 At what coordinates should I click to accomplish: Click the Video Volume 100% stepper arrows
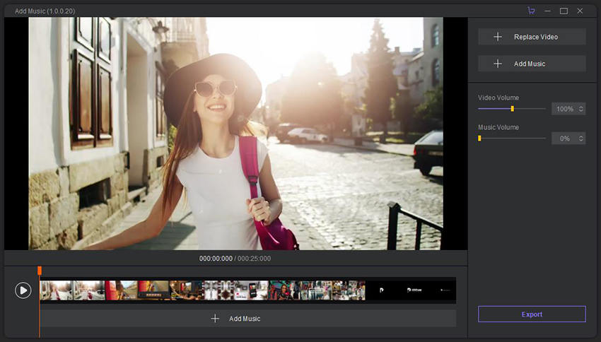point(581,109)
